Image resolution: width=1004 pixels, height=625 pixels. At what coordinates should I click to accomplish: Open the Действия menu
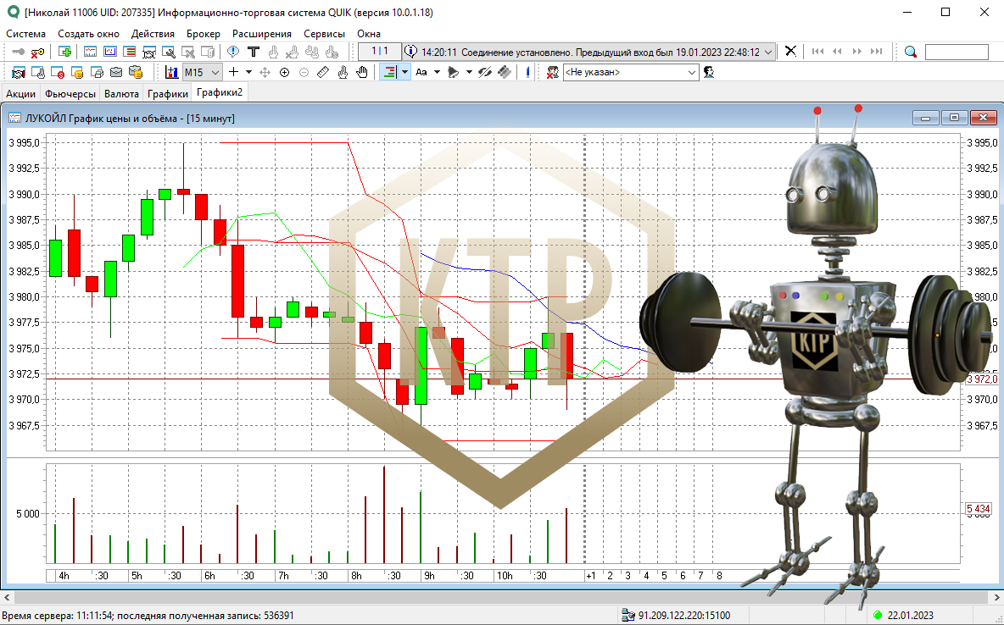pos(153,33)
